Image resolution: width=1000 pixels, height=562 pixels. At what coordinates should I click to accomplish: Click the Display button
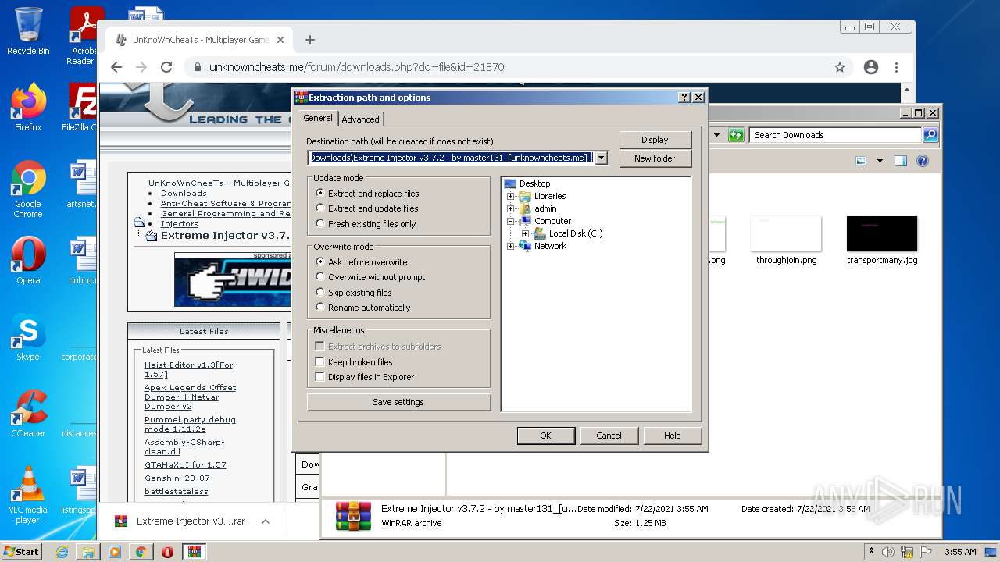(x=655, y=140)
